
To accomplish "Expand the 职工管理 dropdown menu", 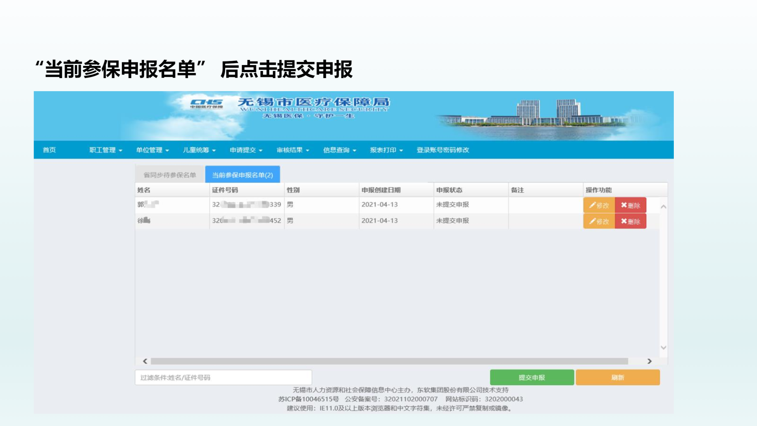I will pos(106,150).
